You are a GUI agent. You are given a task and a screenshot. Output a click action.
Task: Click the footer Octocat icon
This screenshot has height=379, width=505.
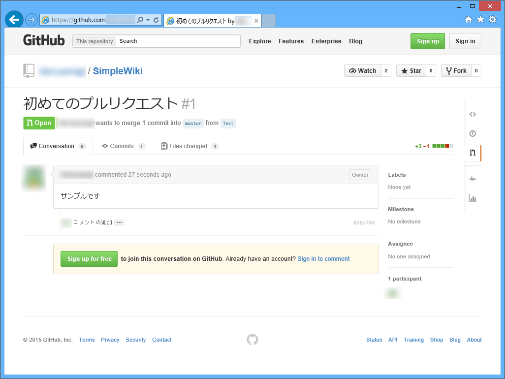pyautogui.click(x=252, y=340)
